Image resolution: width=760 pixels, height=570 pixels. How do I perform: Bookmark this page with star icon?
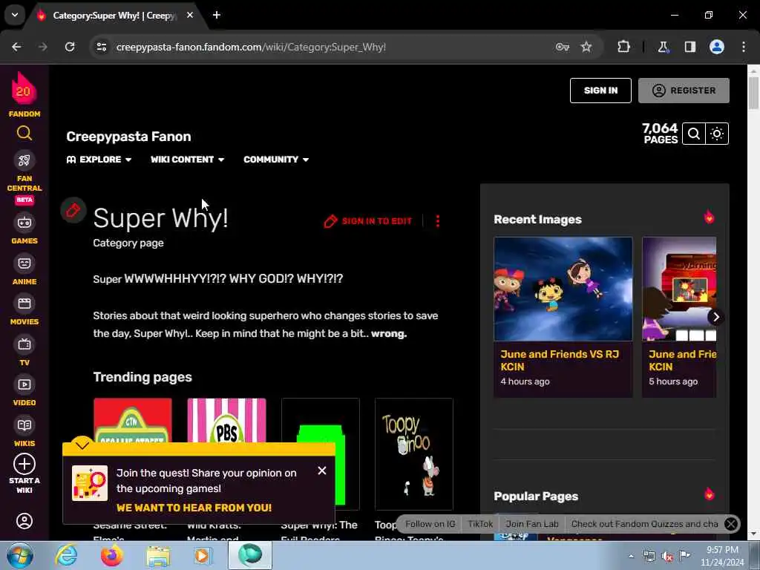(x=586, y=47)
